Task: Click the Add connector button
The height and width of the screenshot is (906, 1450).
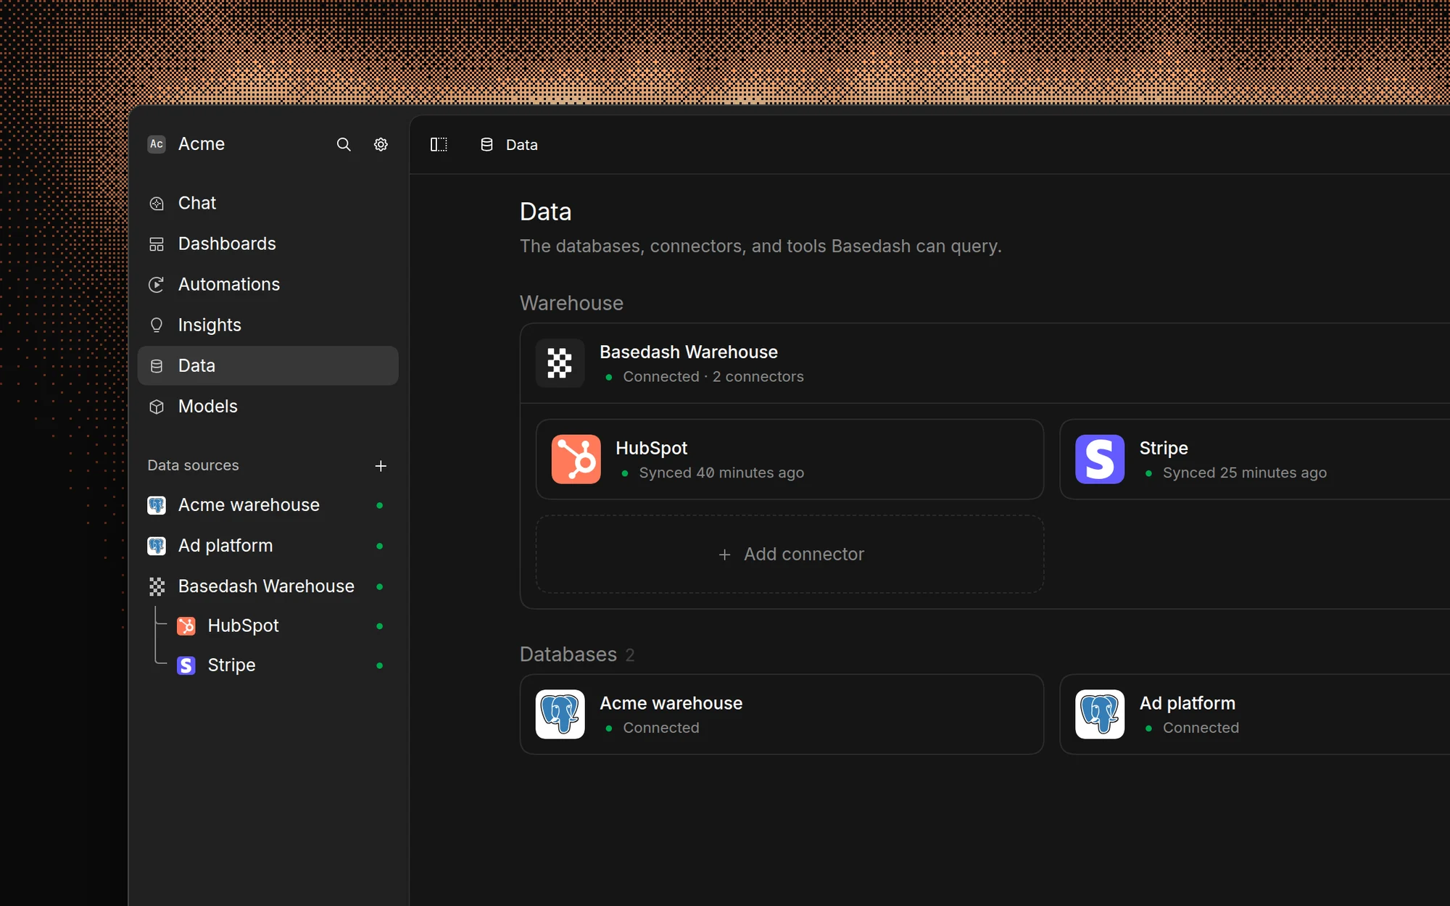Action: 790,554
